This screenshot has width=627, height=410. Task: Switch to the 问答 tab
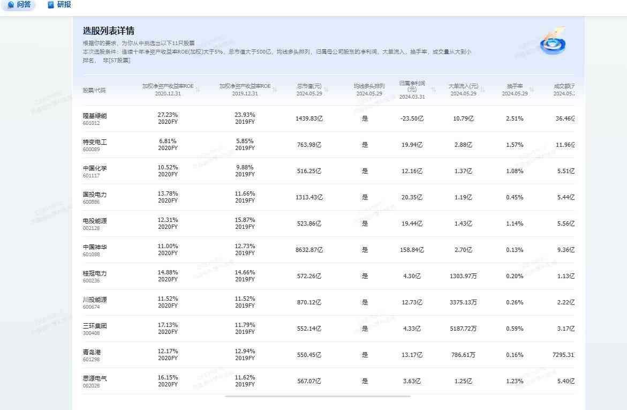click(19, 5)
